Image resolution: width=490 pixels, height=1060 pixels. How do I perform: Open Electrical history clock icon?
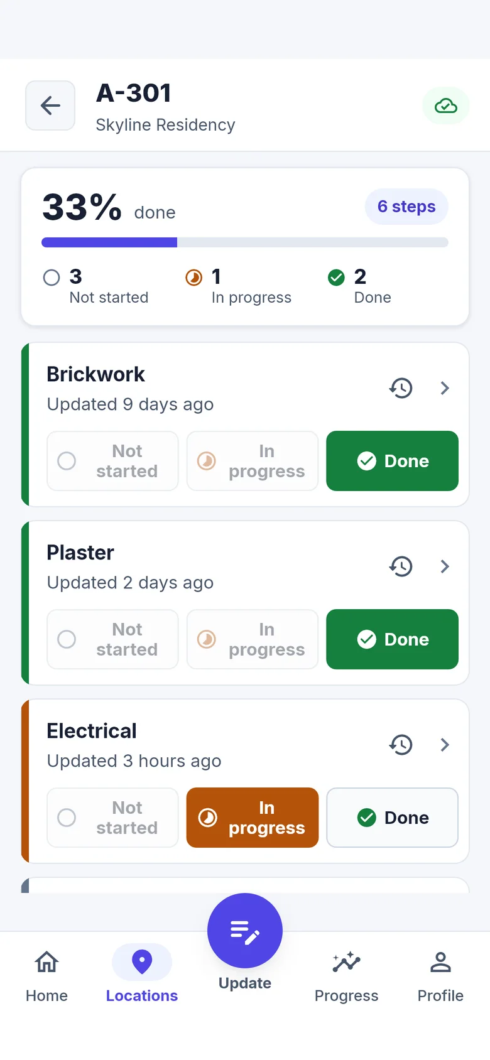pos(401,745)
